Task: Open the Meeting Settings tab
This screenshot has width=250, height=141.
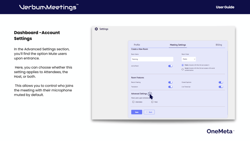Action: pyautogui.click(x=178, y=45)
